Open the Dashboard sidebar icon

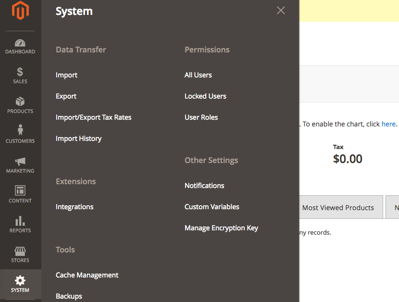20,43
